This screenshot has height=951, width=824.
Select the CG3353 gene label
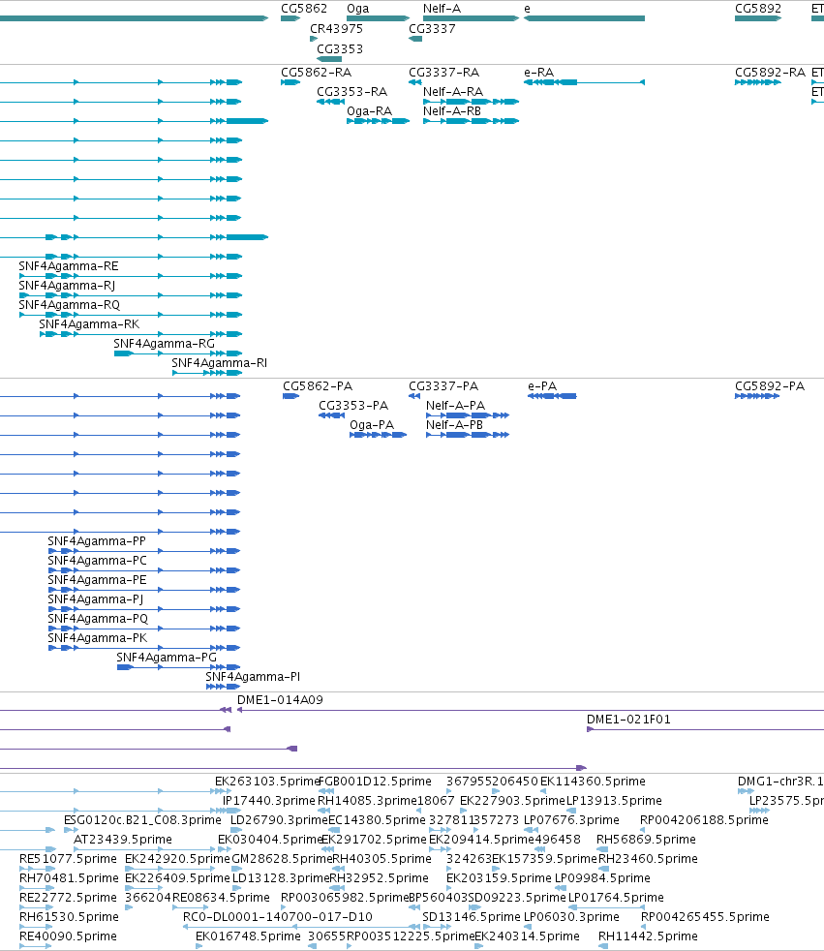[340, 48]
